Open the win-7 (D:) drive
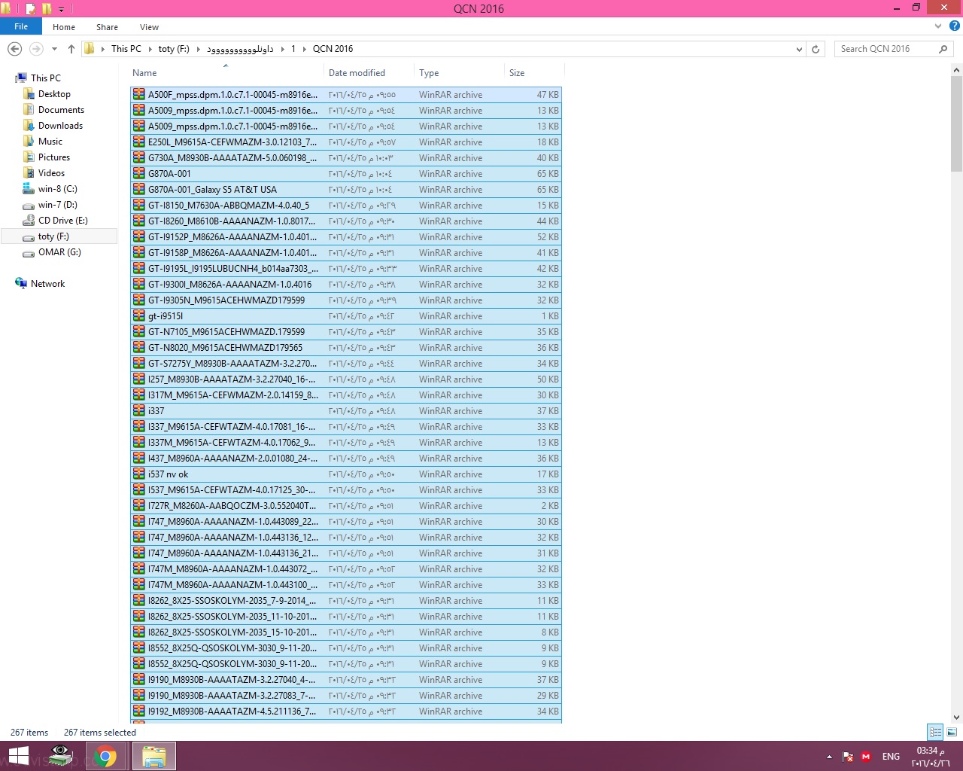Screen dimensions: 963x771 (58, 205)
